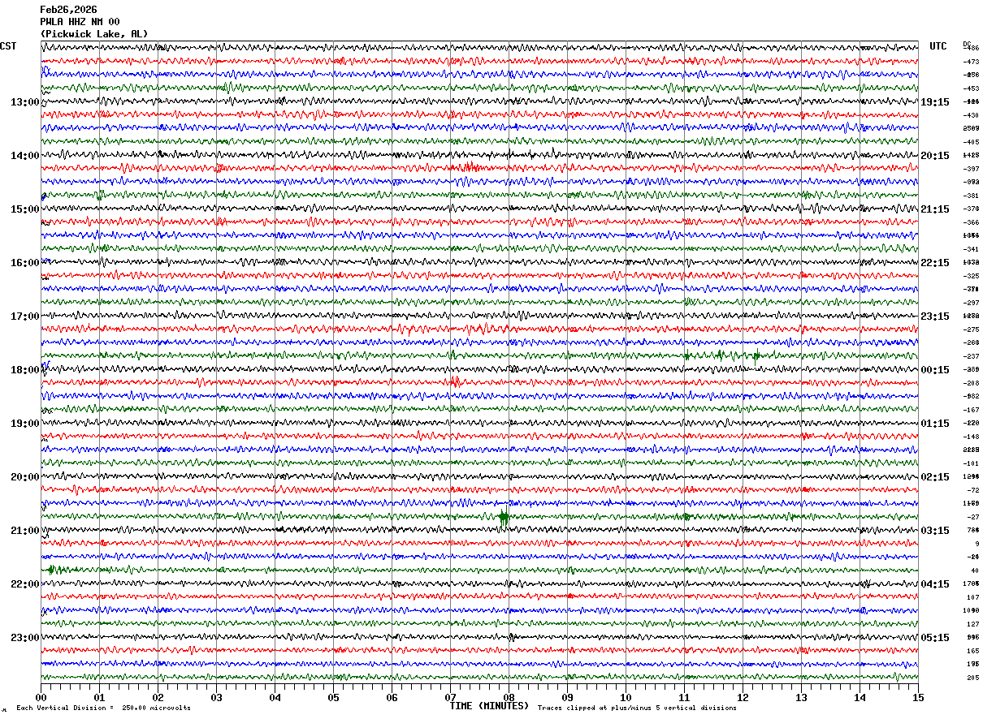This screenshot has height=719, width=983.
Task: Click the TIME (MINUTES) axis title
Action: 489,706
